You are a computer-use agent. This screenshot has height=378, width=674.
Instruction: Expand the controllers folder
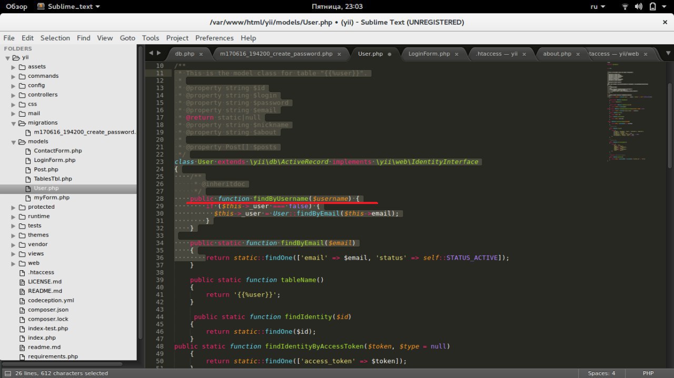[x=14, y=95]
